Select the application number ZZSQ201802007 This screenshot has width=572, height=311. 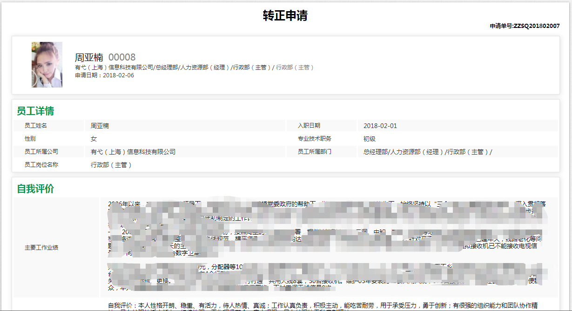tap(537, 26)
